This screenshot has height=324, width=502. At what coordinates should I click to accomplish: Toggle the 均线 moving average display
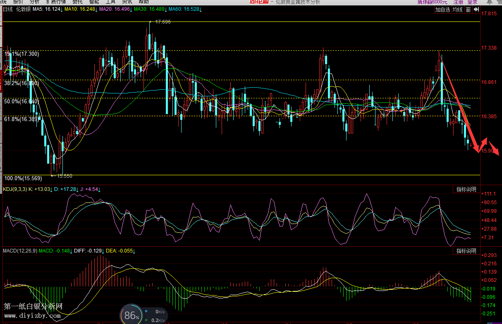(x=457, y=10)
